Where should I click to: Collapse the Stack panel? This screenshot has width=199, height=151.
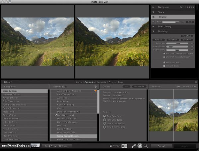[x=153, y=12]
